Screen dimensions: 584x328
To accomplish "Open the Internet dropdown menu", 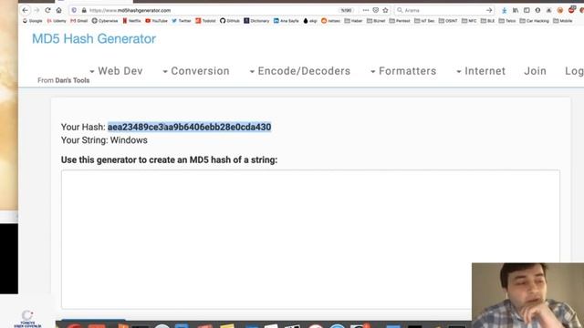I will point(481,71).
